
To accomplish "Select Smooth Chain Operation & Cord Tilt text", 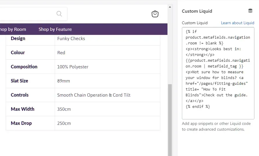I will click(x=94, y=95).
